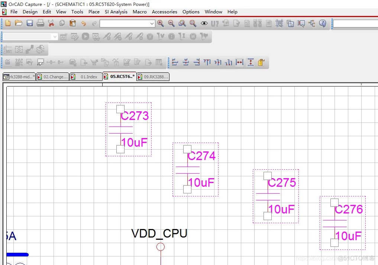Switch to the 02.Change tab
Viewport: 378px width, 265px height.
click(52, 77)
